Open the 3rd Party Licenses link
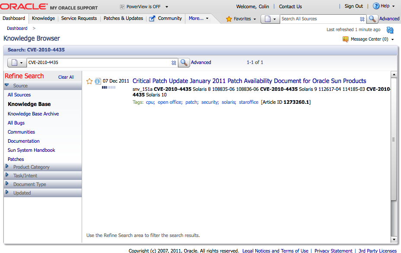 pyautogui.click(x=378, y=251)
